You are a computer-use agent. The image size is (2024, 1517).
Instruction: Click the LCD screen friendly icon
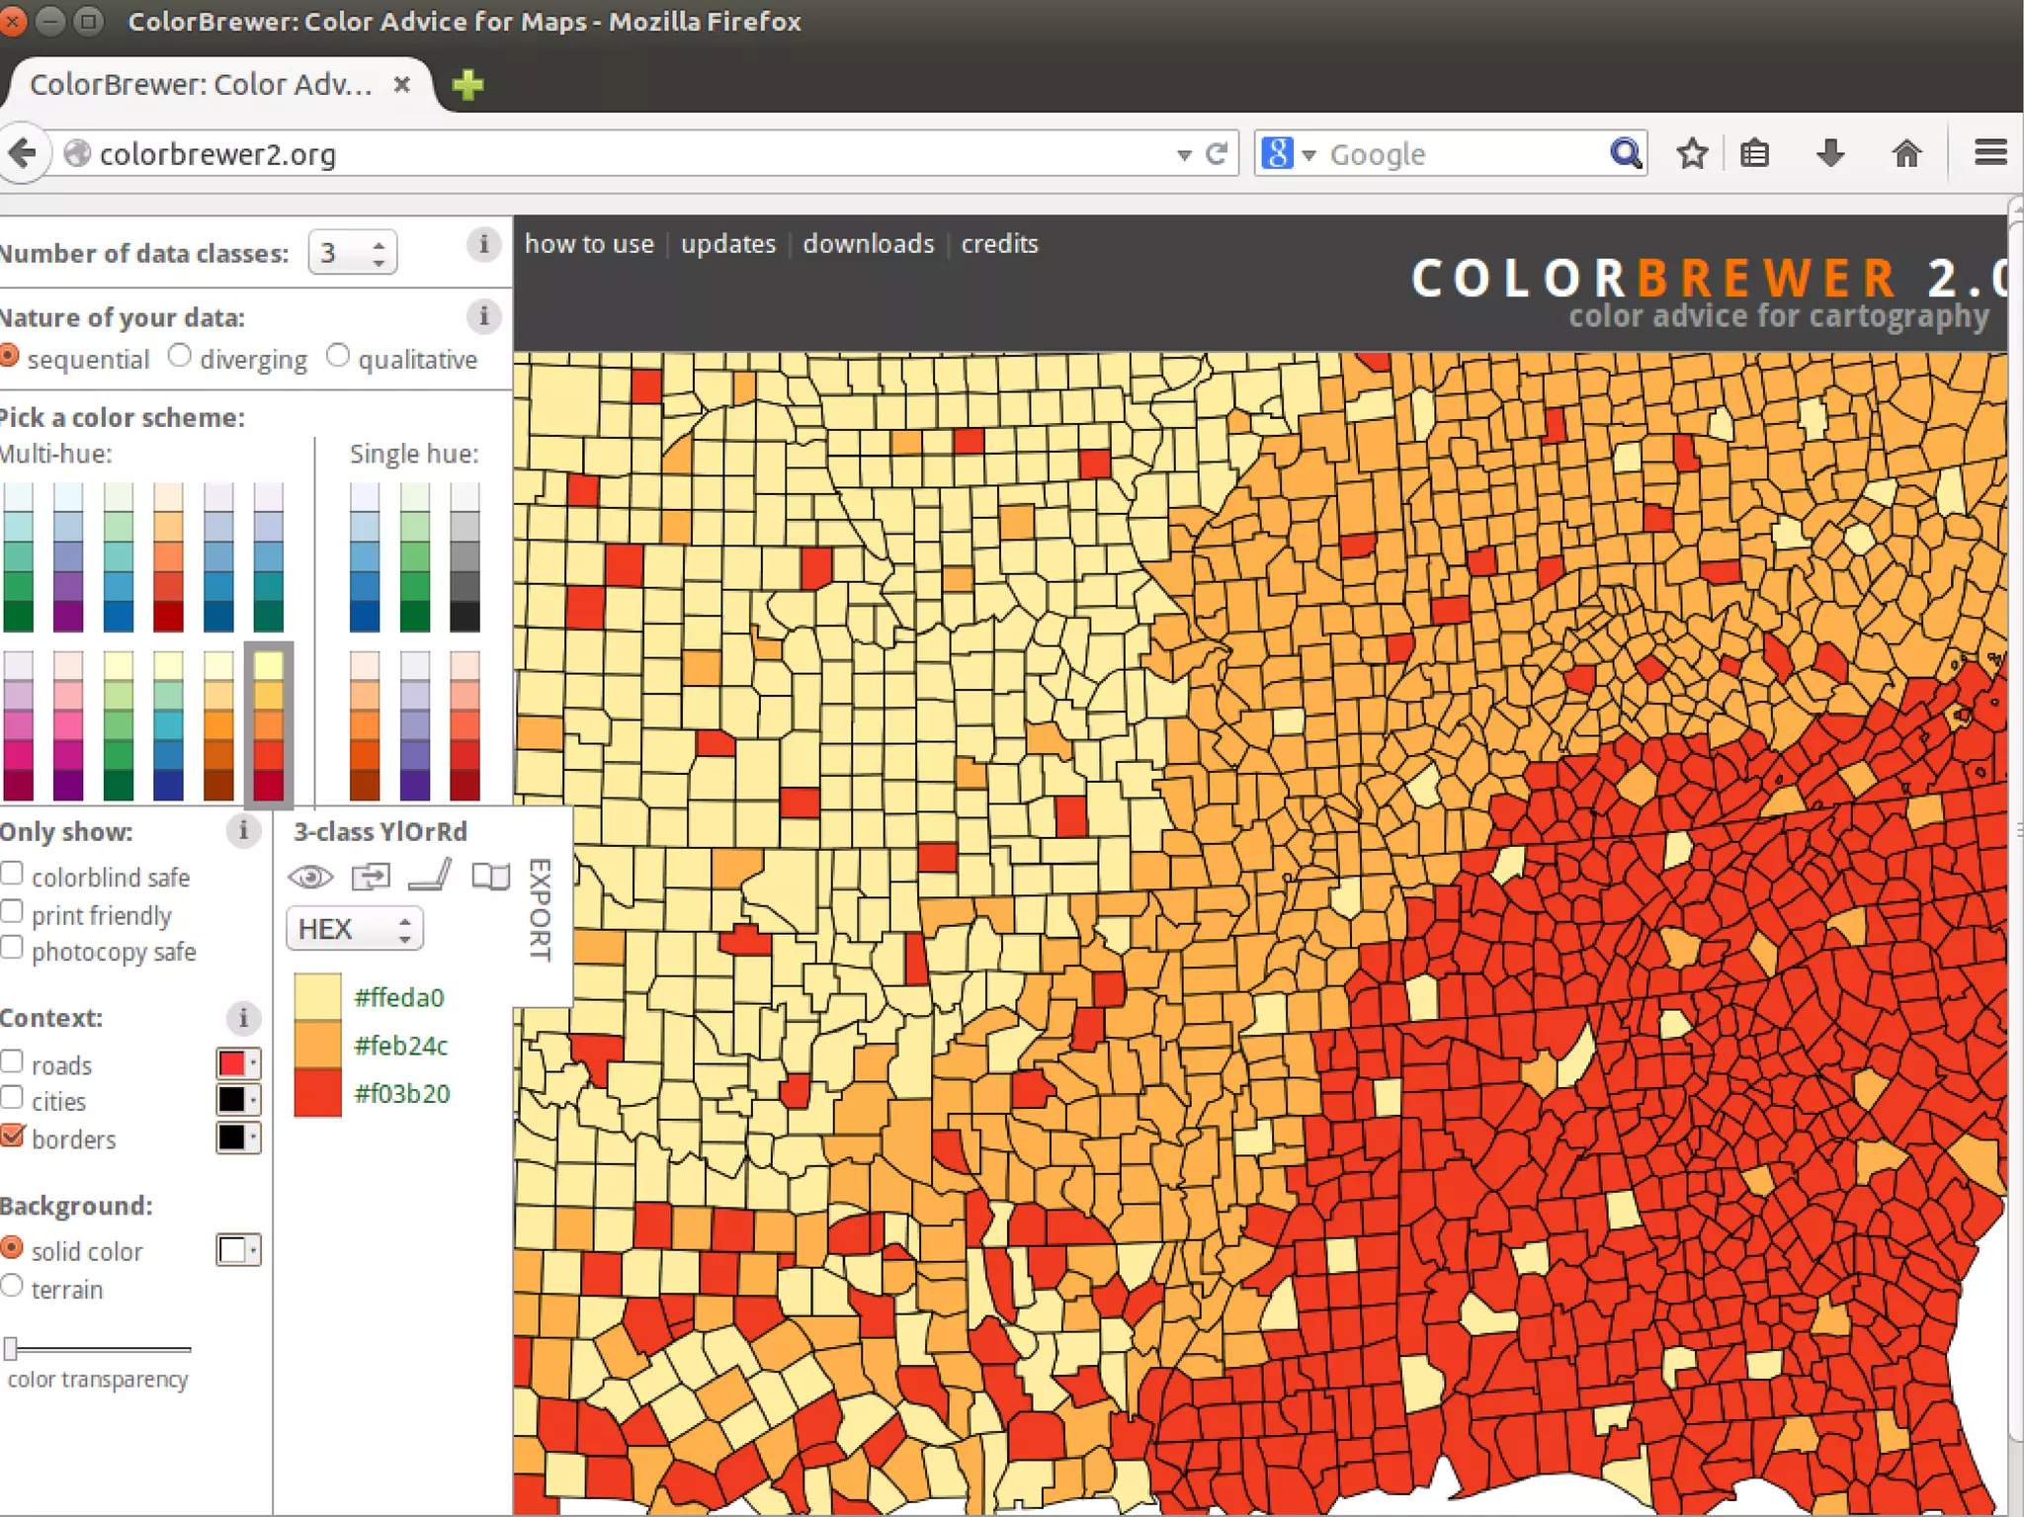click(371, 877)
